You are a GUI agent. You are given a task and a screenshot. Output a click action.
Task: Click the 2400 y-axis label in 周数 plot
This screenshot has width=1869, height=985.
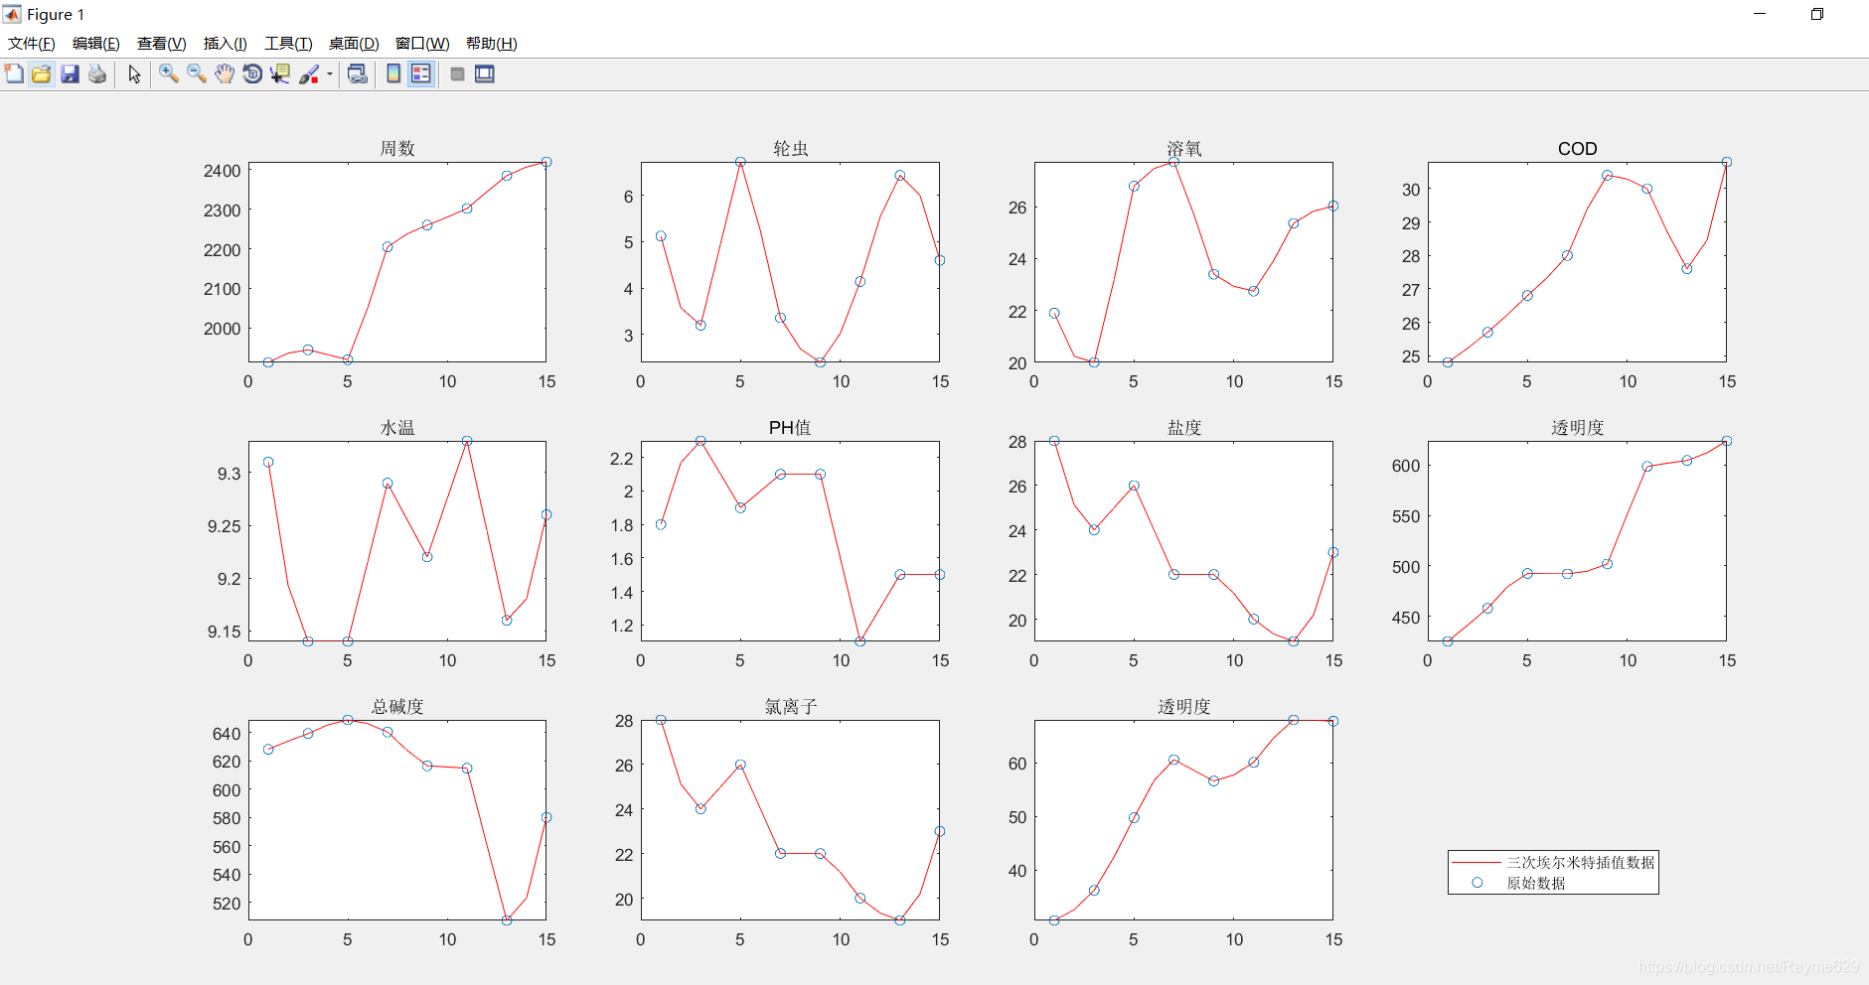223,171
